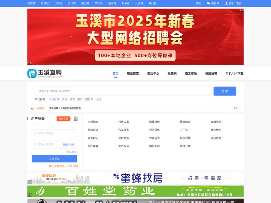
Task: Open the 首页 tab
Action: click(116, 74)
